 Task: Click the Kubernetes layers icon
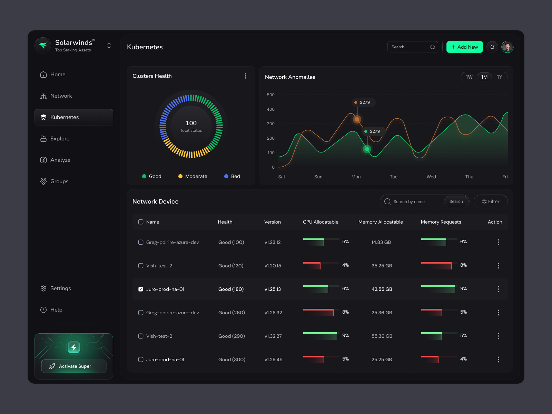[43, 117]
